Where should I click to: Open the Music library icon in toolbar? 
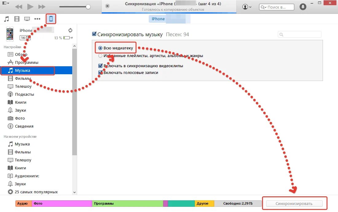pos(6,19)
